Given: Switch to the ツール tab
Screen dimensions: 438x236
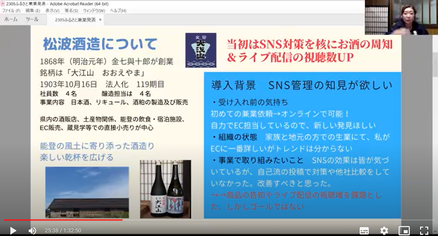Looking at the screenshot, I should coord(32,19).
